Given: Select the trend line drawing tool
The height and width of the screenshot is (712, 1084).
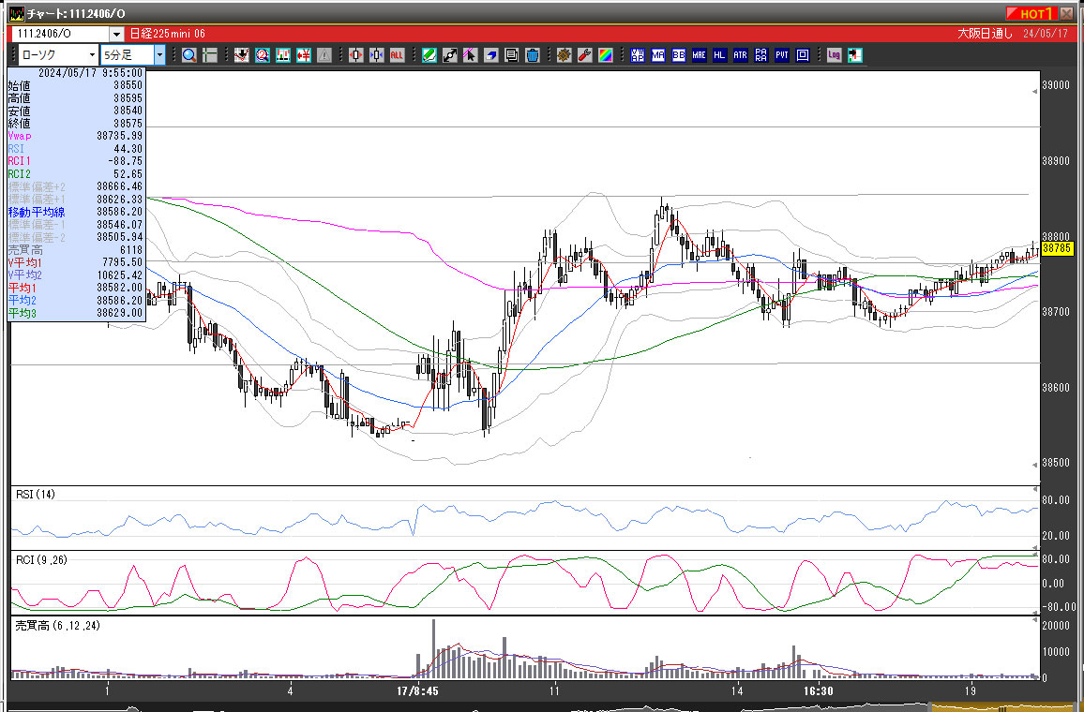Looking at the screenshot, I should [x=449, y=55].
